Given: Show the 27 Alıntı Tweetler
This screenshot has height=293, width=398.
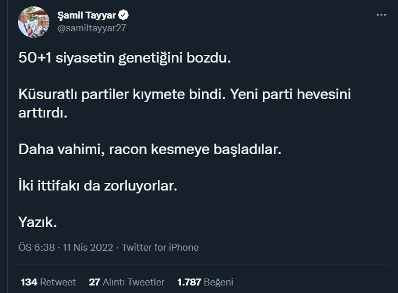Looking at the screenshot, I should 126,283.
